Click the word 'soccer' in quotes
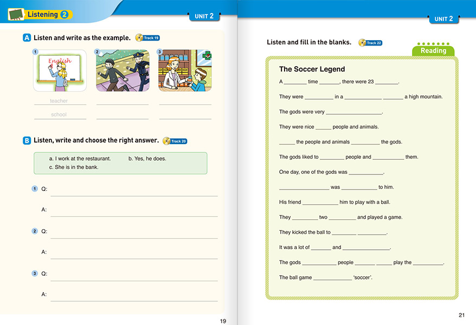This screenshot has width=476, height=325. [x=362, y=277]
